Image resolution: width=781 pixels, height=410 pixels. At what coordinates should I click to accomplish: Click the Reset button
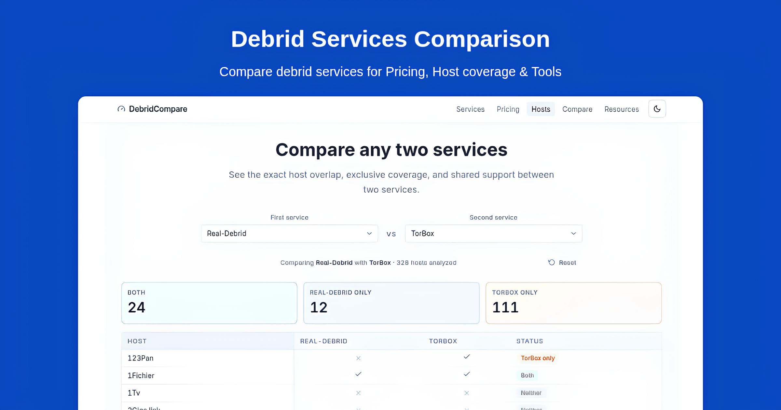point(562,263)
